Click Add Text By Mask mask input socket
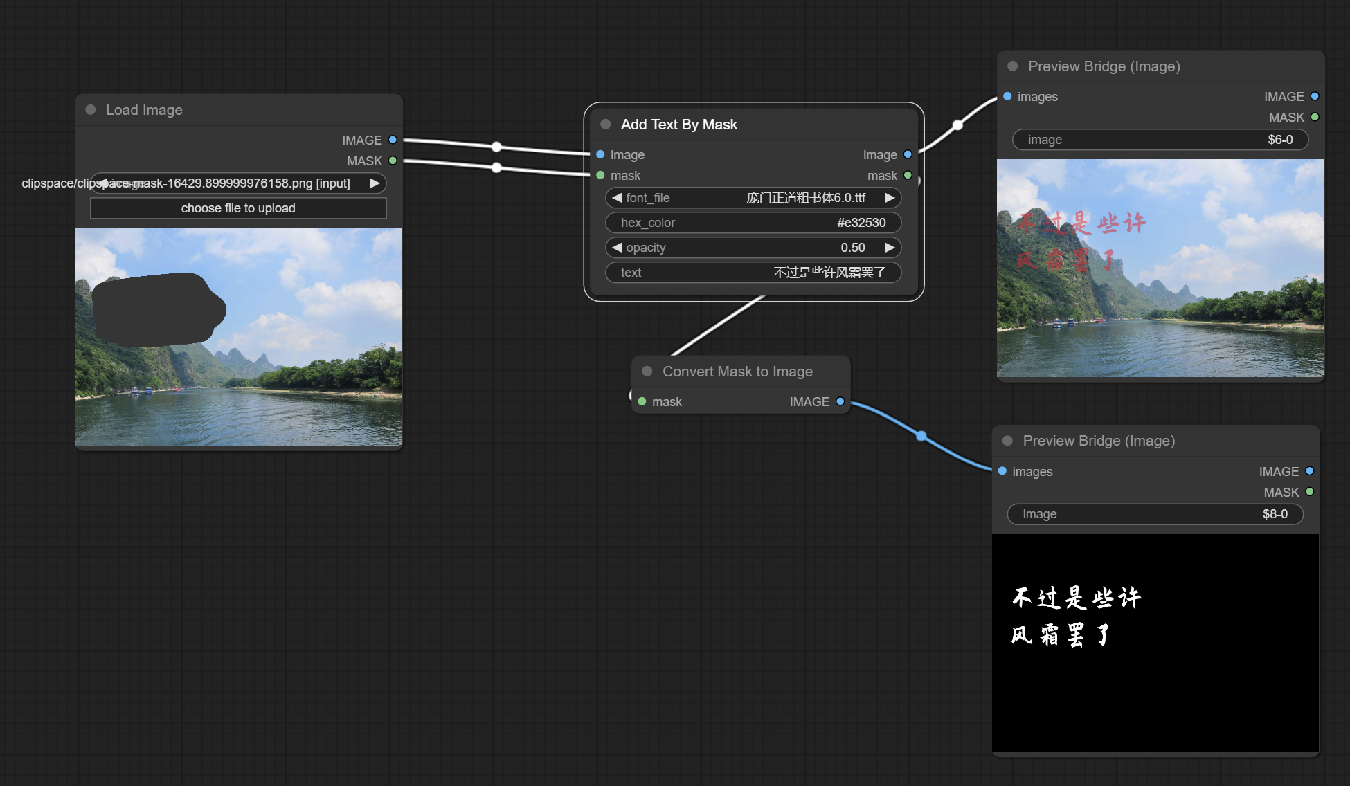 click(600, 175)
